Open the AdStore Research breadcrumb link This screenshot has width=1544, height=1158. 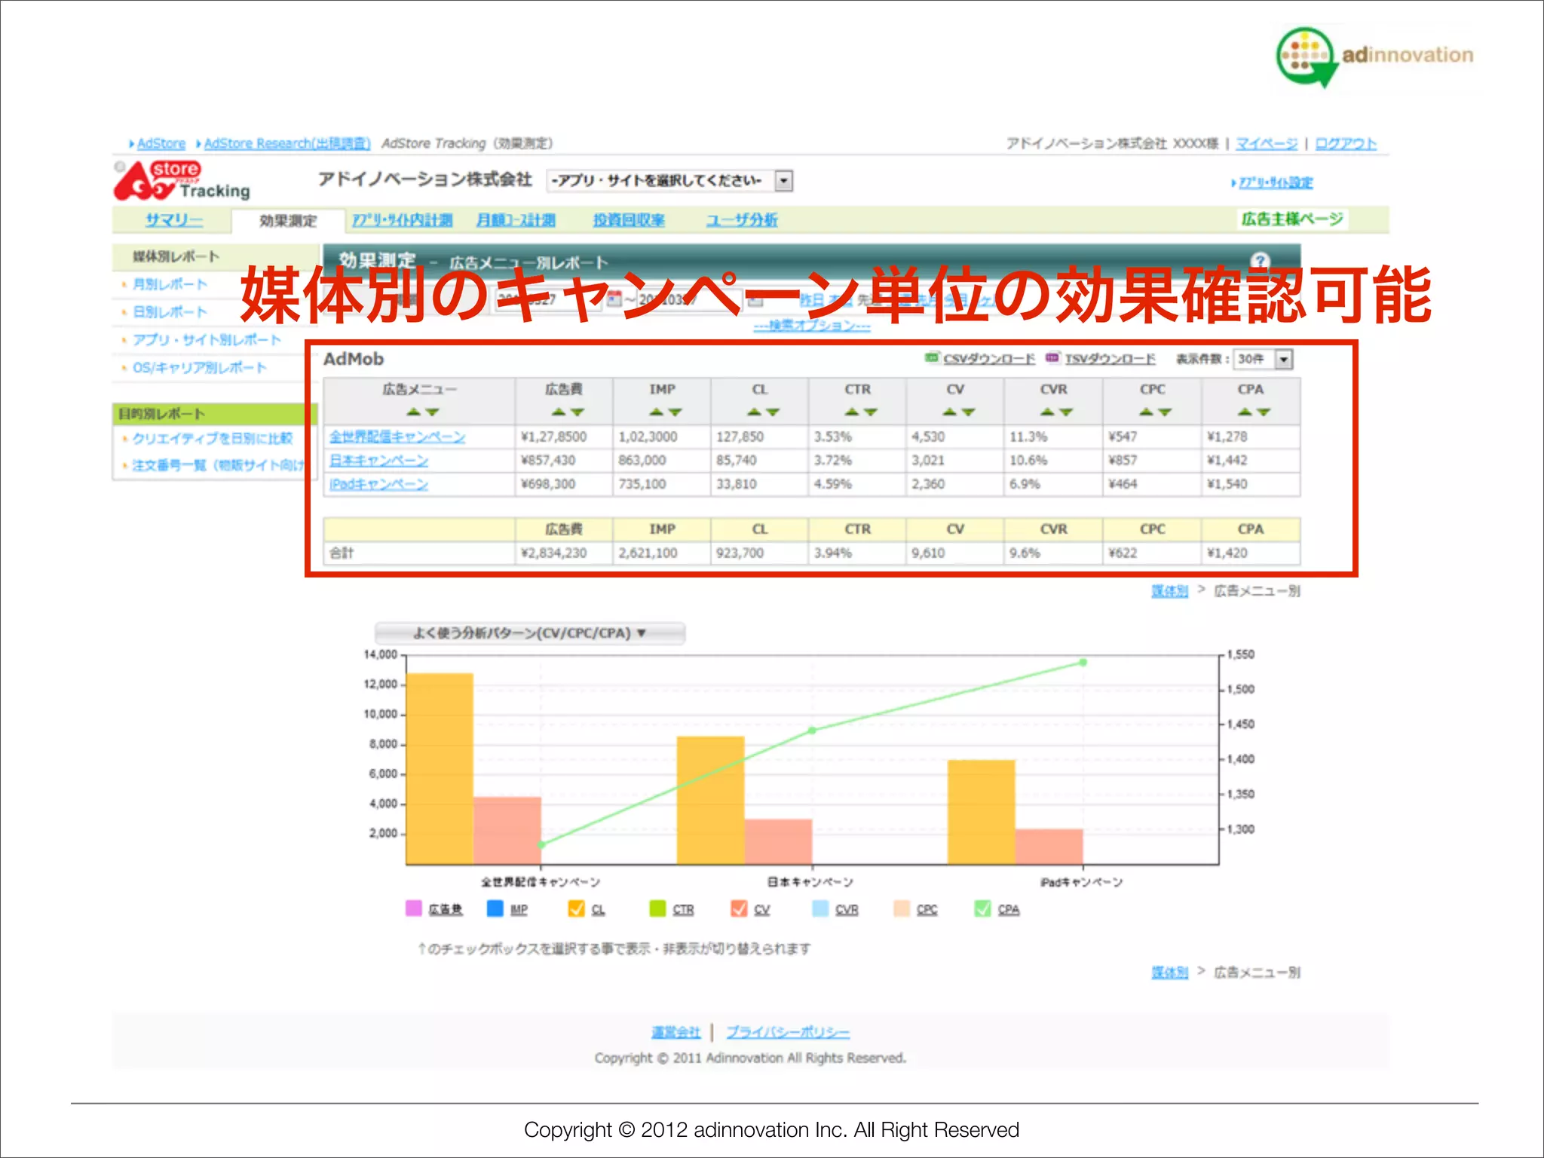tap(287, 143)
